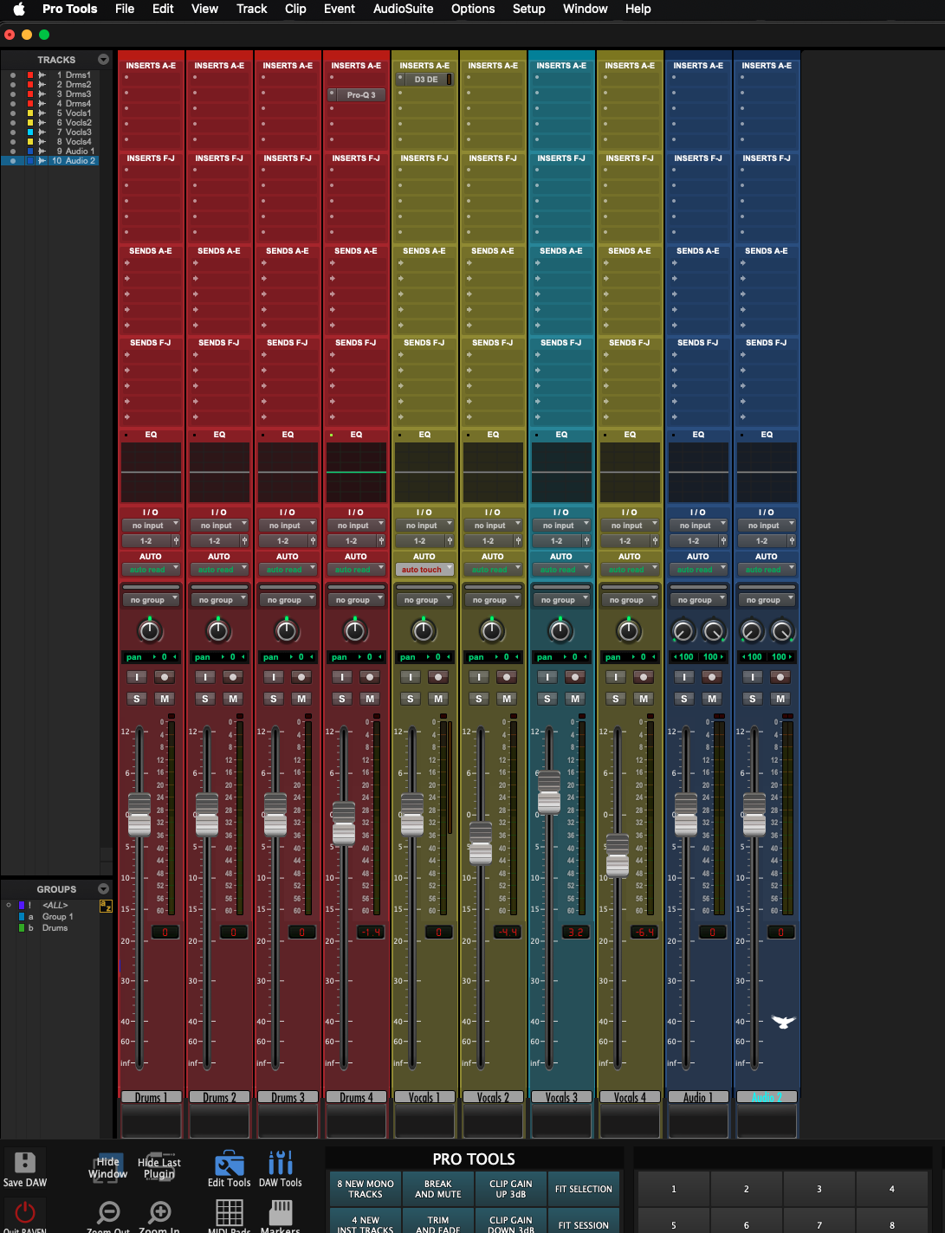945x1233 pixels.
Task: Open the Setup menu
Action: pos(528,9)
